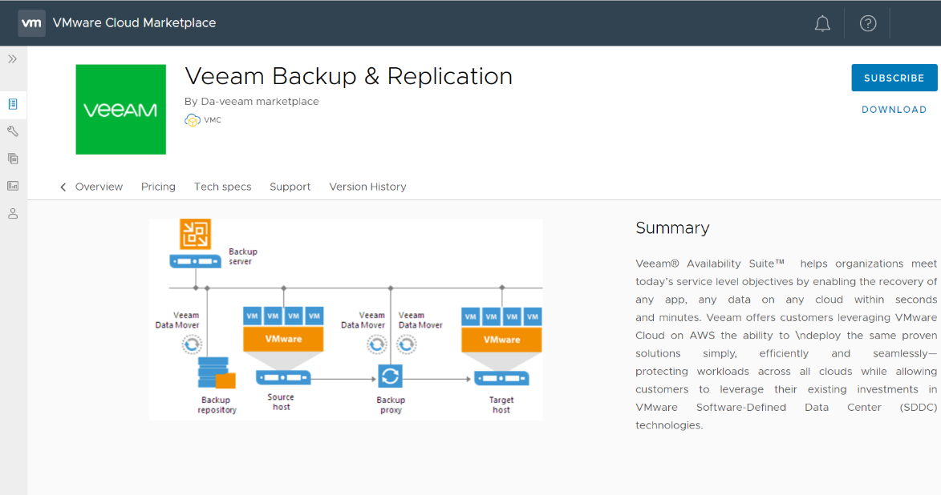Open the wrench tools sidebar icon
Screen dimensions: 941x495
[x=13, y=131]
